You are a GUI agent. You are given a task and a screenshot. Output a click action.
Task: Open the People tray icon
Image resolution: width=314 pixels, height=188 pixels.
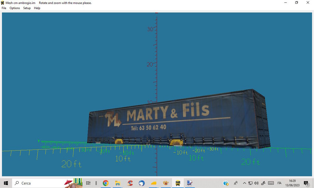(x=236, y=183)
